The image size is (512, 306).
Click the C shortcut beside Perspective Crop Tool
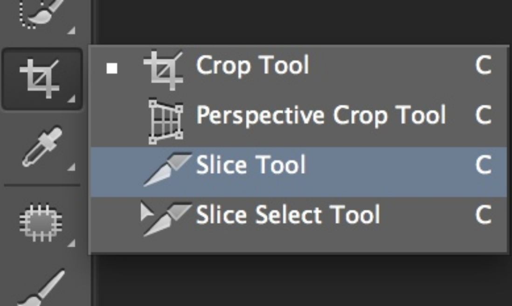point(484,114)
